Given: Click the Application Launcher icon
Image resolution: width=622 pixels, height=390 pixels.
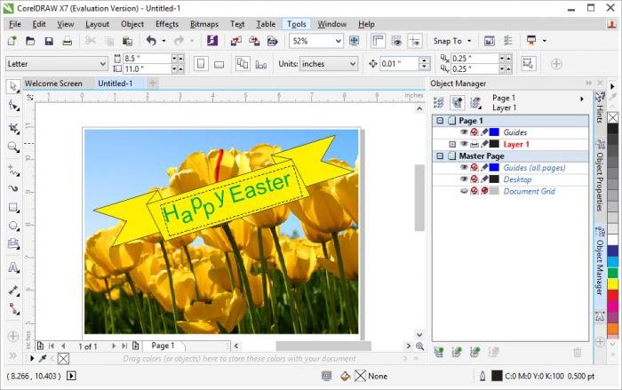Looking at the screenshot, I should coord(531,41).
